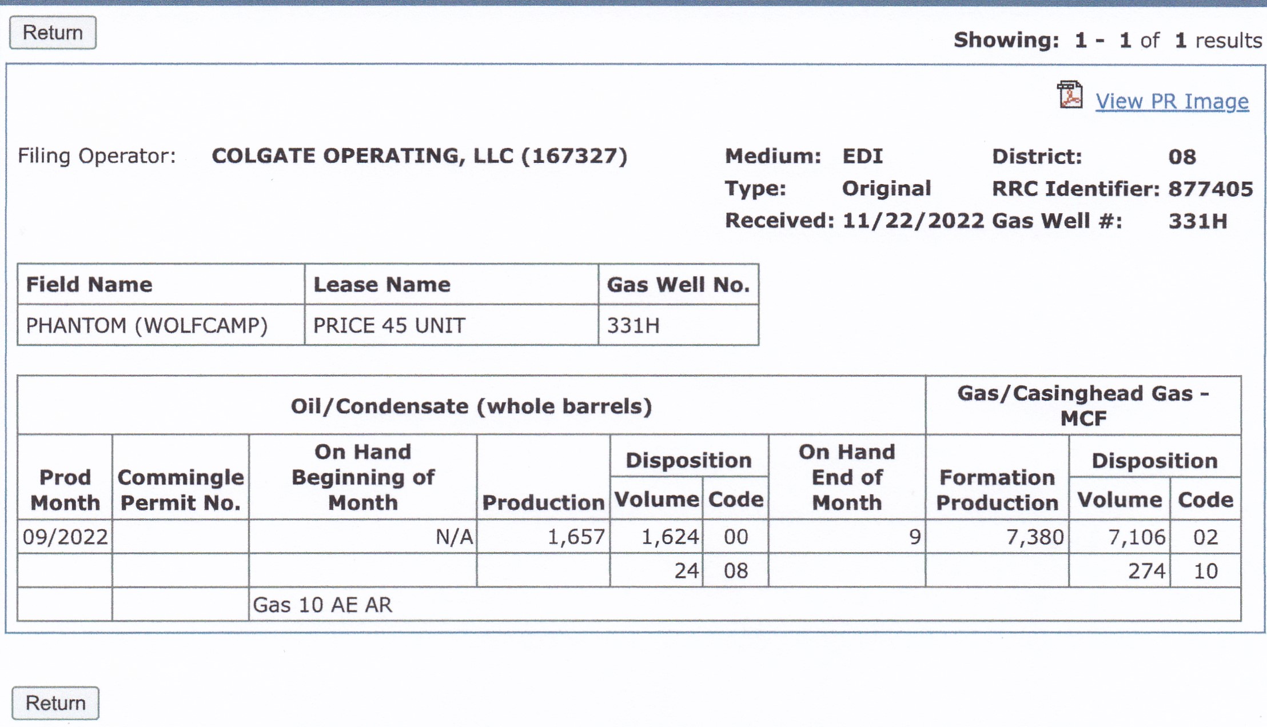Select the received date 11/22/2022

click(913, 221)
